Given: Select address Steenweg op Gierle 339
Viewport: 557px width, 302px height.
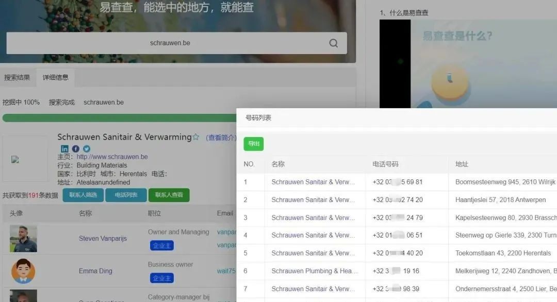Looking at the screenshot, I should pyautogui.click(x=506, y=236).
